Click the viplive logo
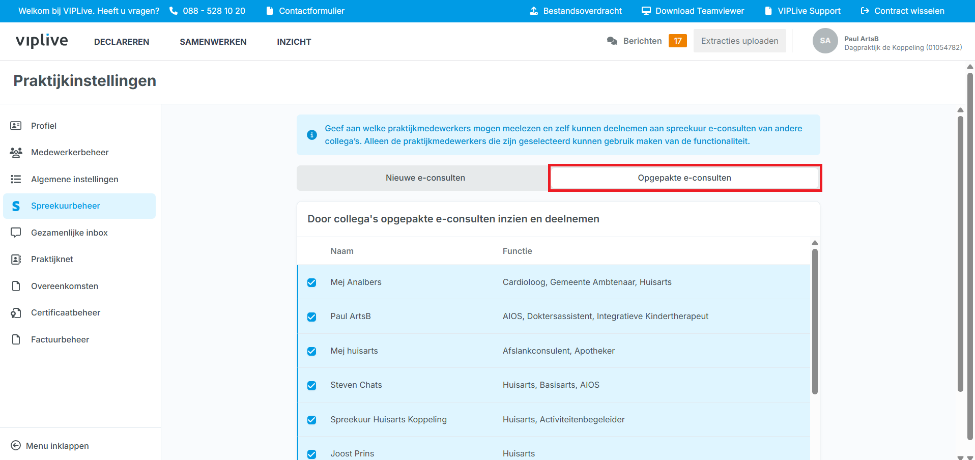Image resolution: width=975 pixels, height=460 pixels. [42, 41]
